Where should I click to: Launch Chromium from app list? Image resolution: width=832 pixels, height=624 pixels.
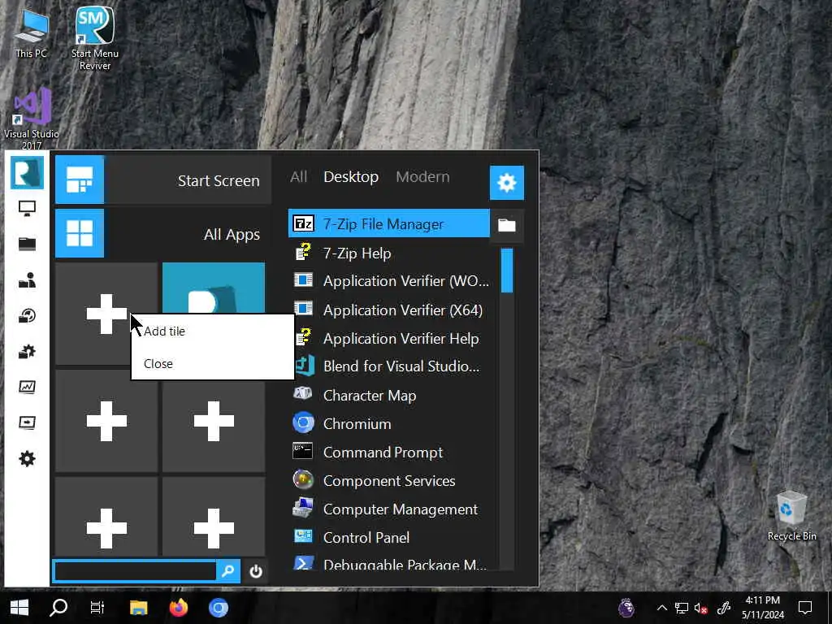pos(389,423)
